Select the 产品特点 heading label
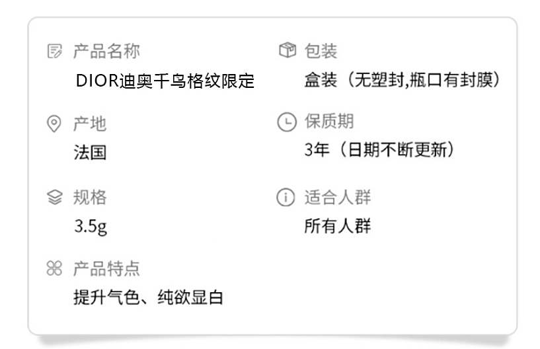The image size is (540, 349). 106,269
